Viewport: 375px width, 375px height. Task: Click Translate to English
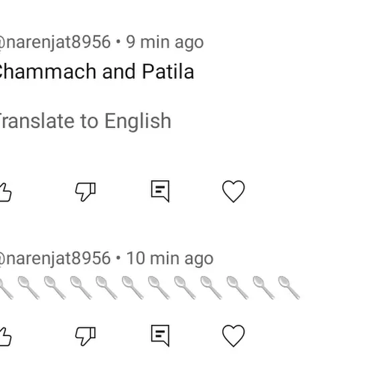click(85, 121)
